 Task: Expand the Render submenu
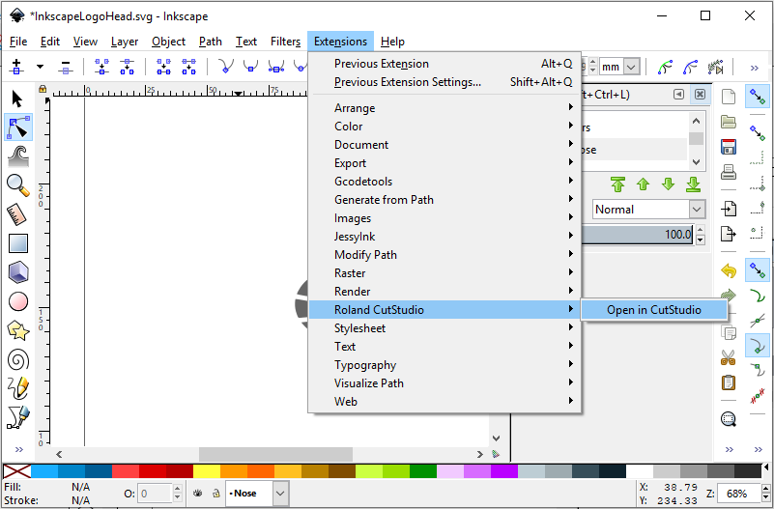(444, 292)
